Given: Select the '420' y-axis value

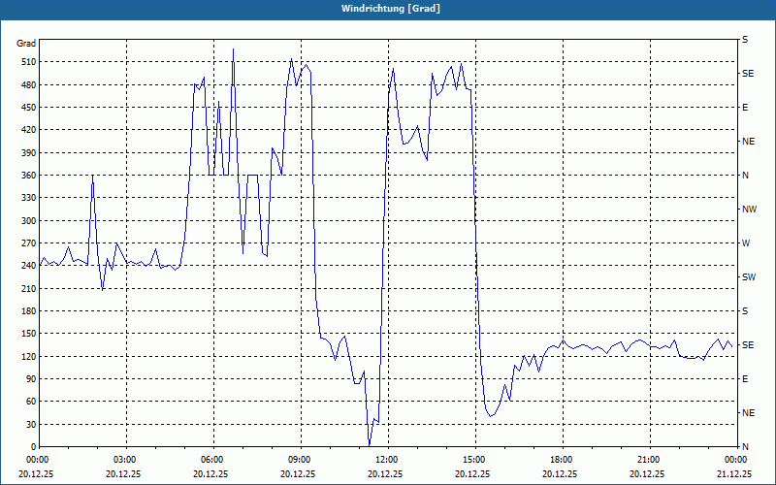Looking at the screenshot, I should 29,130.
